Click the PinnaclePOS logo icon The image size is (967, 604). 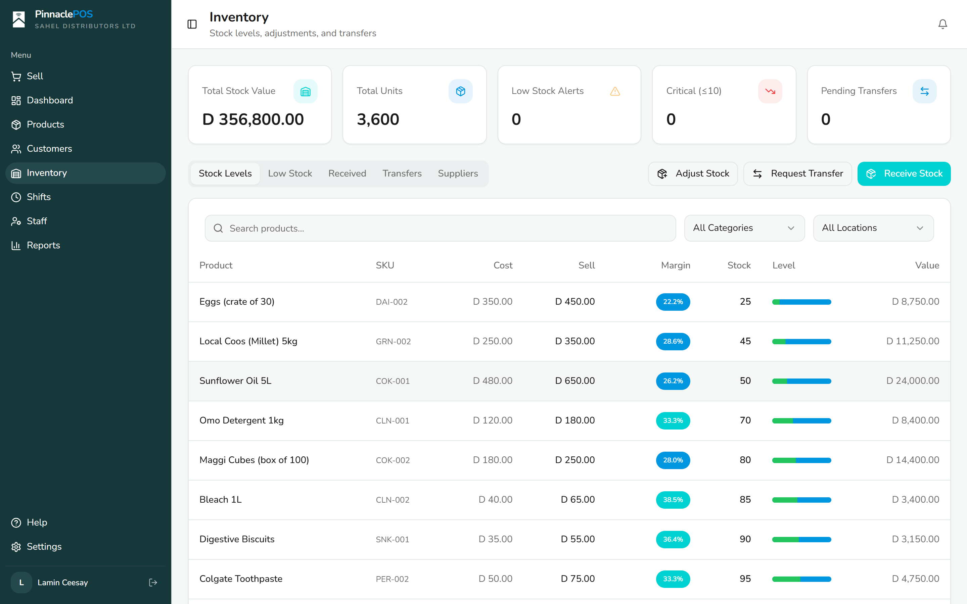tap(19, 19)
